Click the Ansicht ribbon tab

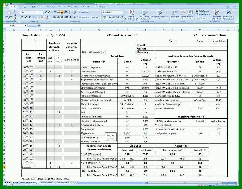[x=86, y=7]
